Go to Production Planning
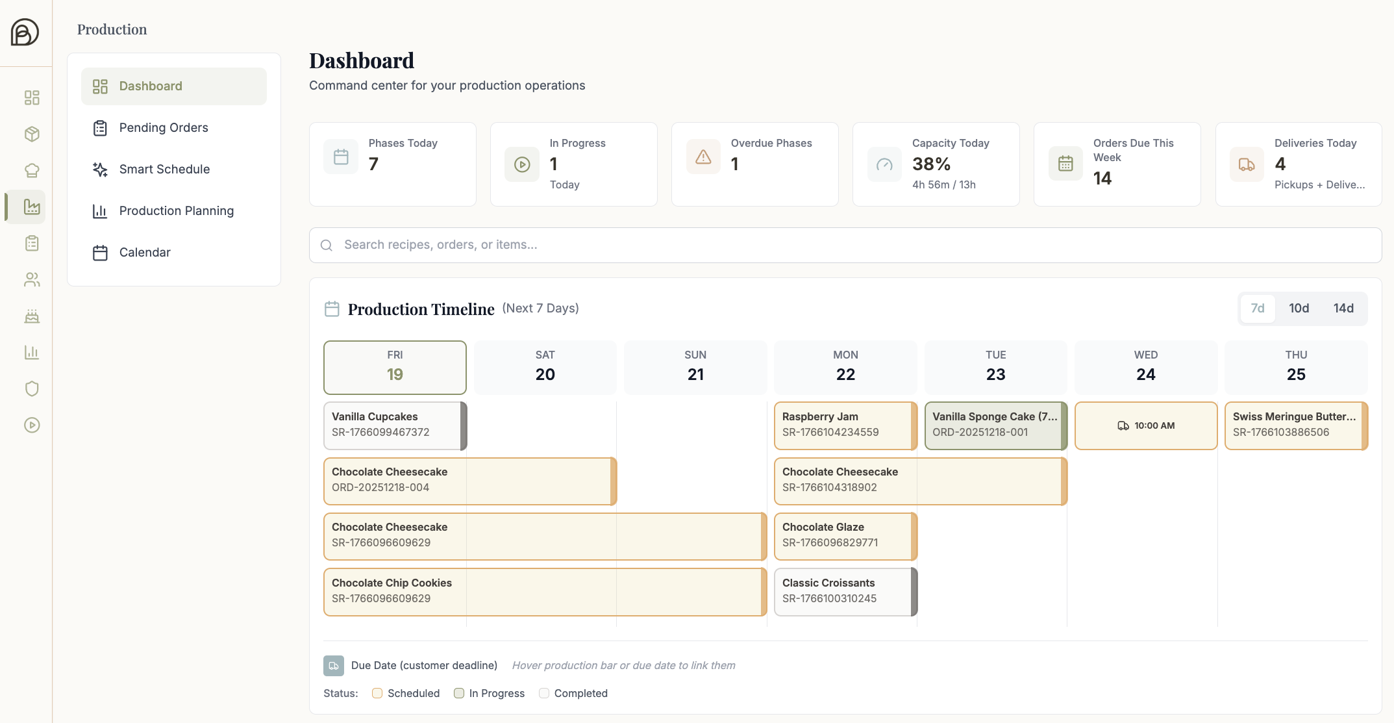1394x723 pixels. [x=176, y=210]
